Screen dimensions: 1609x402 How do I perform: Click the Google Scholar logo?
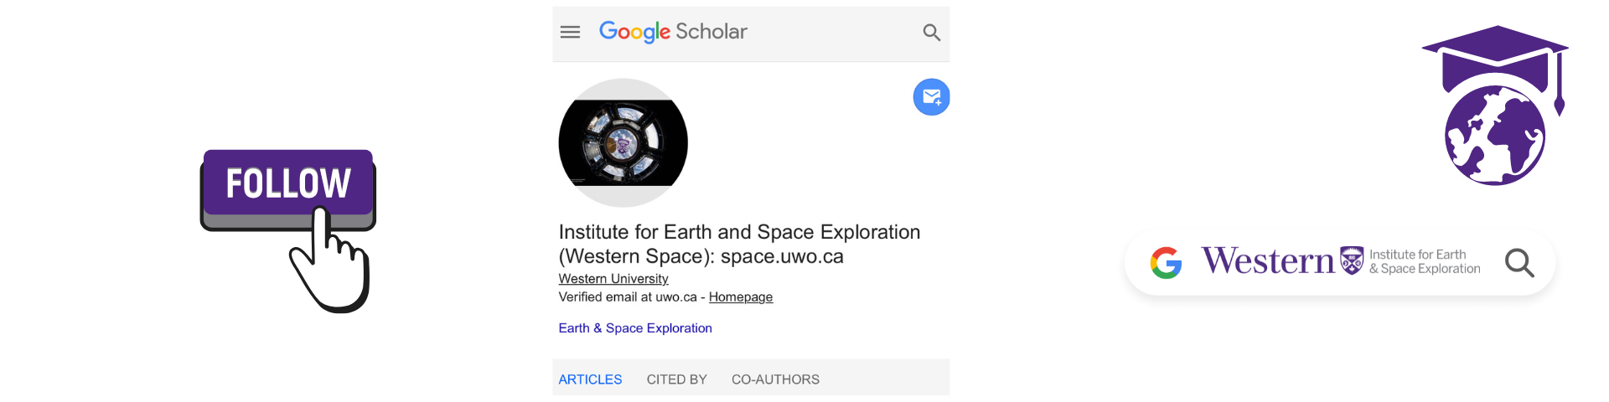673,32
